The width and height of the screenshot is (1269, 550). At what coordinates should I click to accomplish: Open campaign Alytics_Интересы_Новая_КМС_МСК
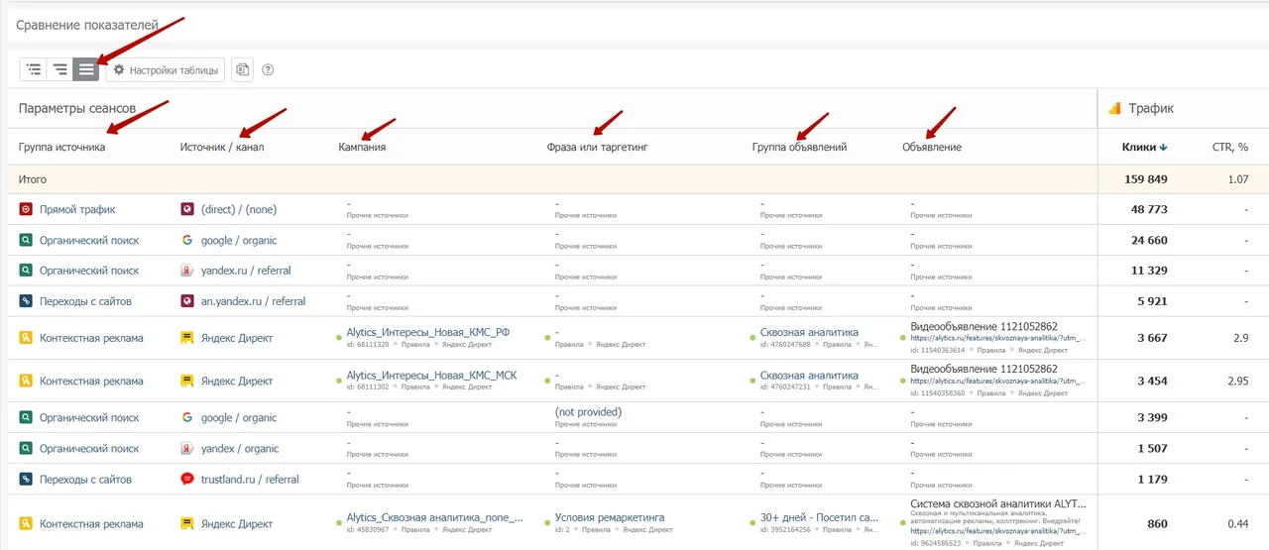pyautogui.click(x=431, y=376)
